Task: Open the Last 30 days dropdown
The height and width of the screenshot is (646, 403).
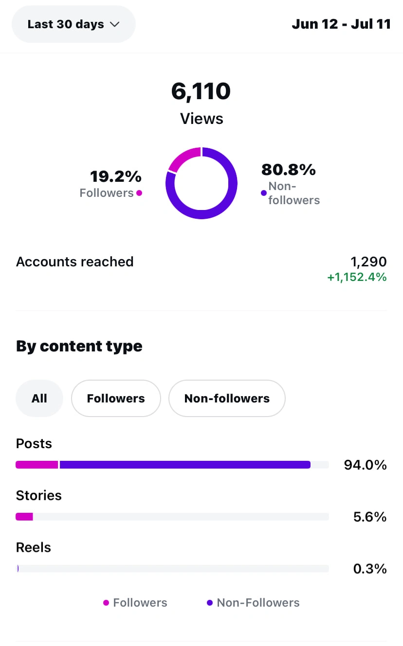Action: tap(73, 24)
